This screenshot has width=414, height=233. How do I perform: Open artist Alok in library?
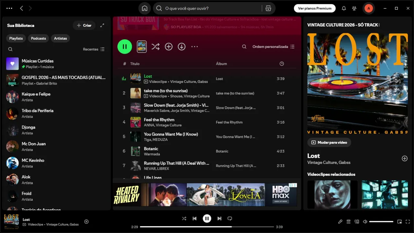coord(57,180)
